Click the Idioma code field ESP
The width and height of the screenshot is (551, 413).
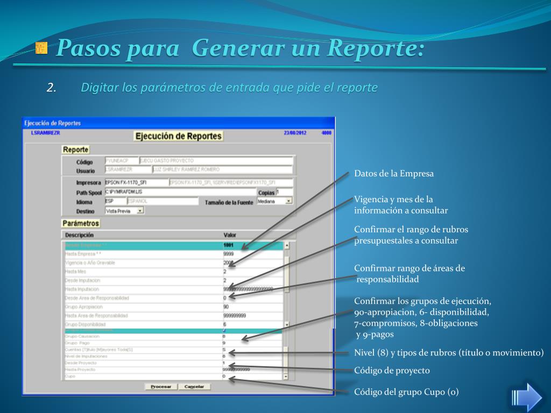point(116,201)
